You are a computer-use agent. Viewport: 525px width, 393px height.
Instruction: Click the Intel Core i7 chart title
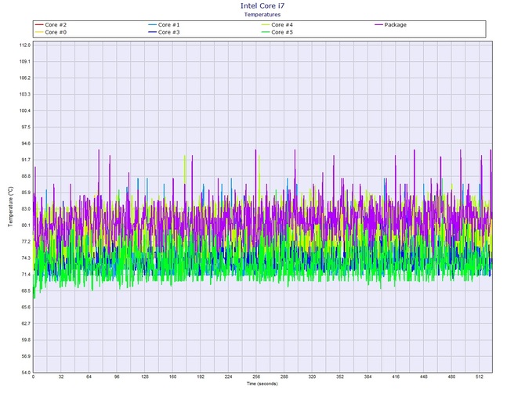262,5
